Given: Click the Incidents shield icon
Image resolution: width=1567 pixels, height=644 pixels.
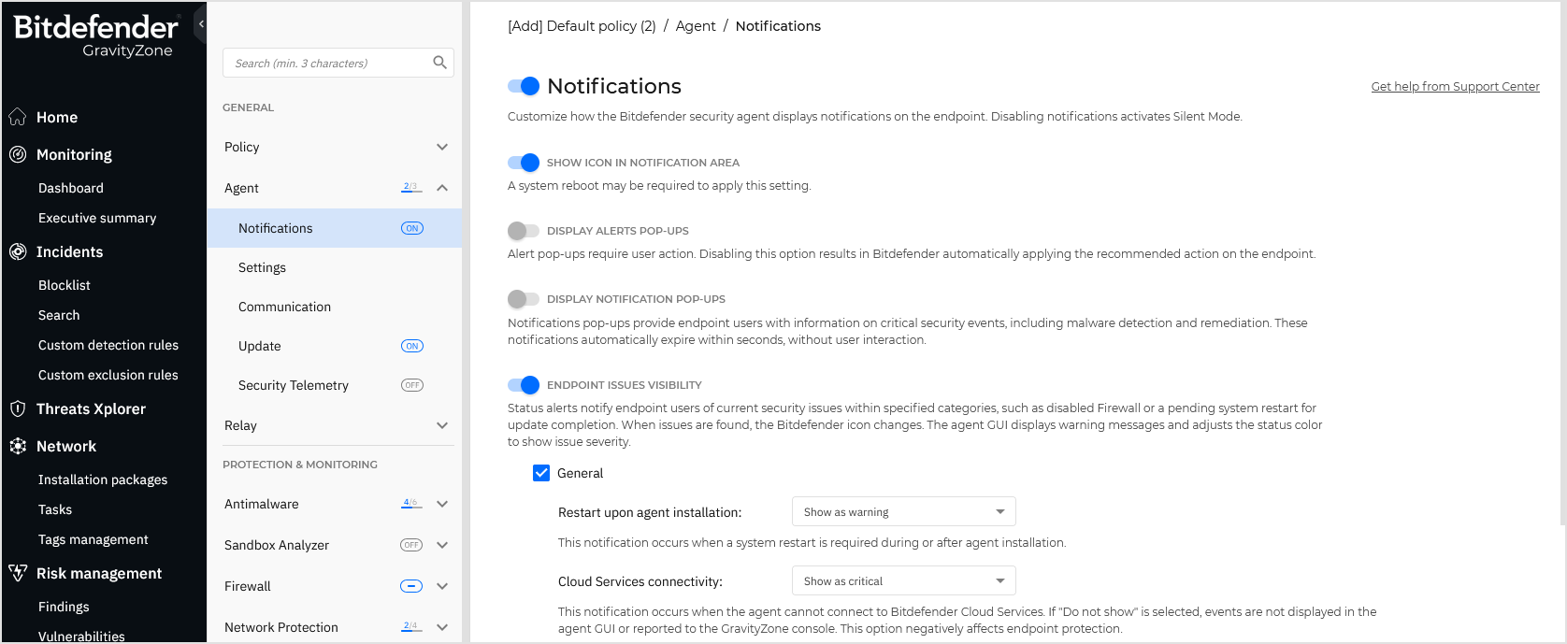Looking at the screenshot, I should click(17, 251).
